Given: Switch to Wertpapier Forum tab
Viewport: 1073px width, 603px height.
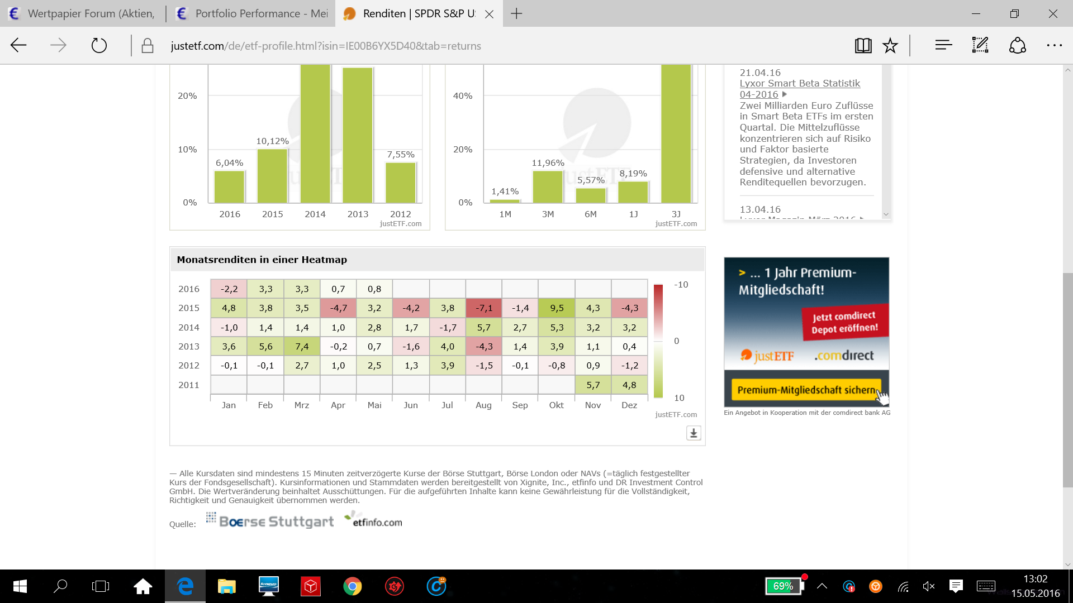Looking at the screenshot, I should tap(84, 13).
